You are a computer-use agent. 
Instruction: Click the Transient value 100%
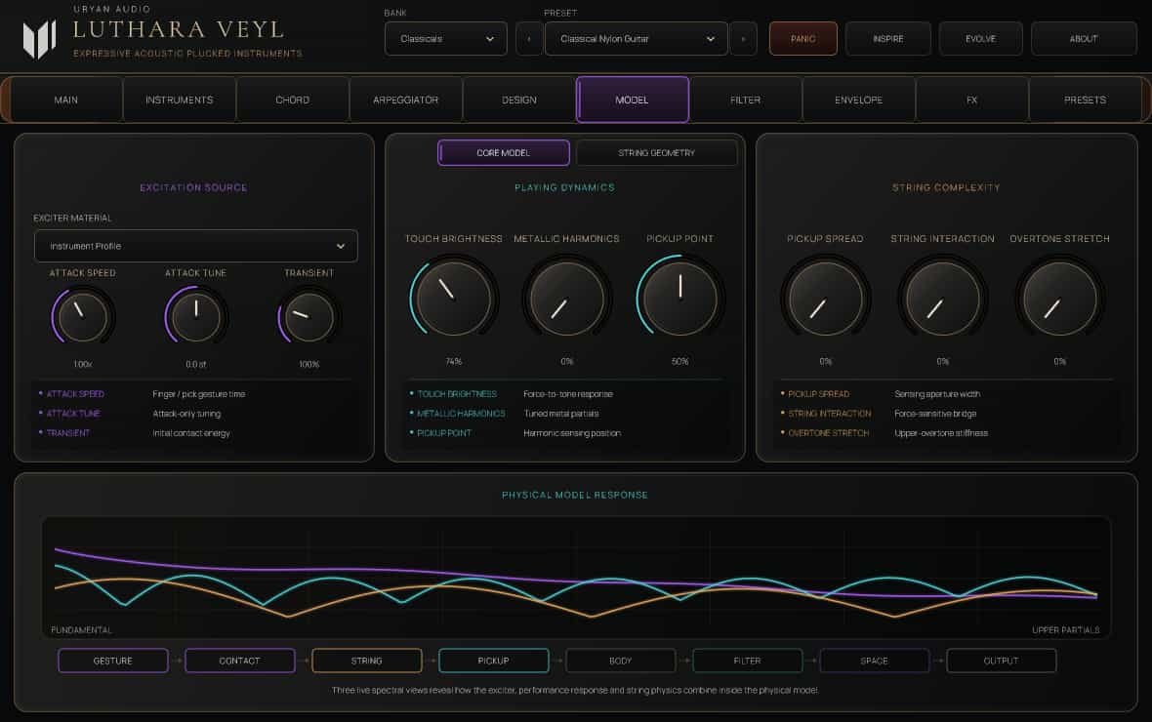click(309, 364)
